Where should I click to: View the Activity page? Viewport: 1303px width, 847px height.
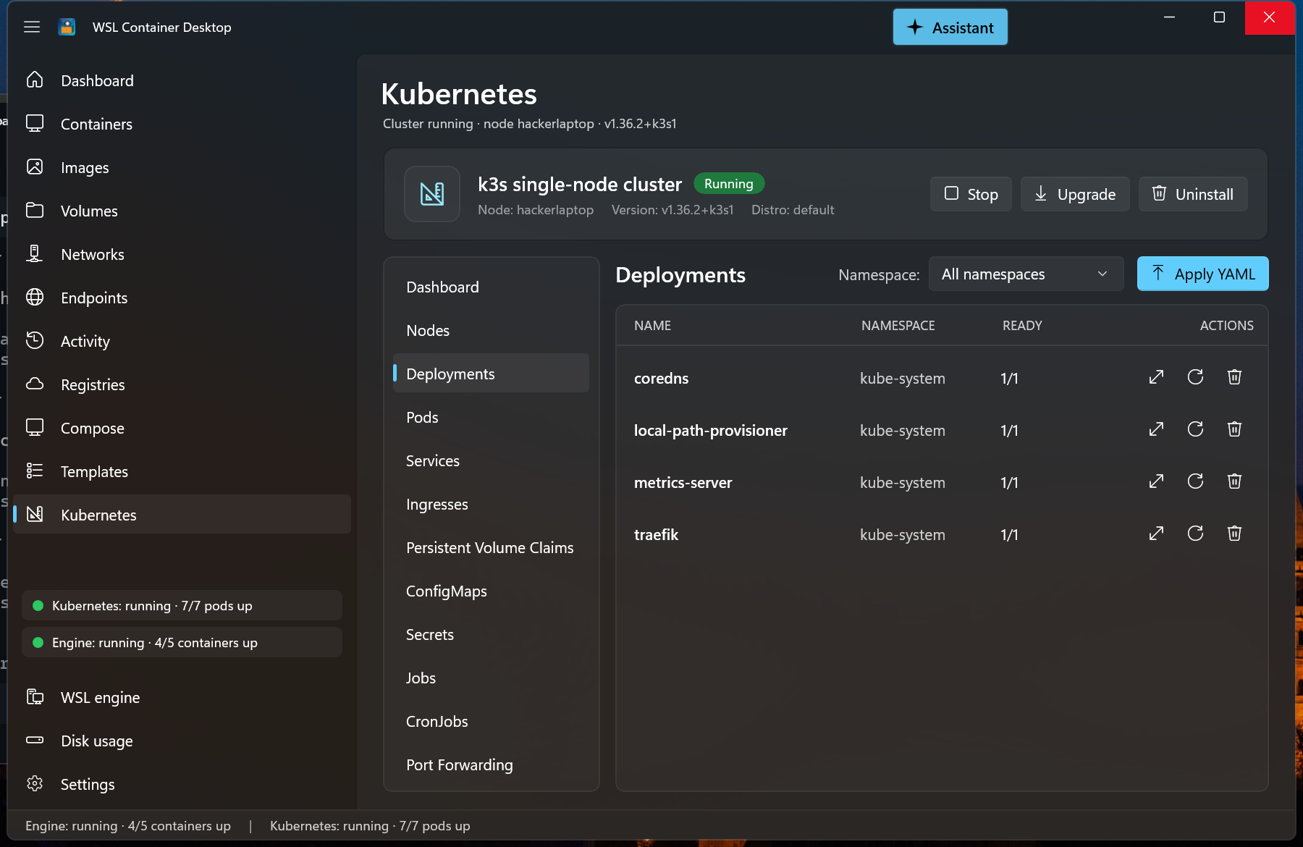[x=182, y=341]
